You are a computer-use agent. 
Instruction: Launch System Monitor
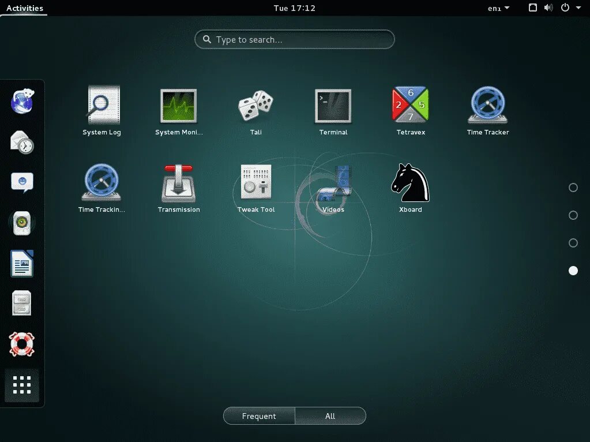coord(179,110)
